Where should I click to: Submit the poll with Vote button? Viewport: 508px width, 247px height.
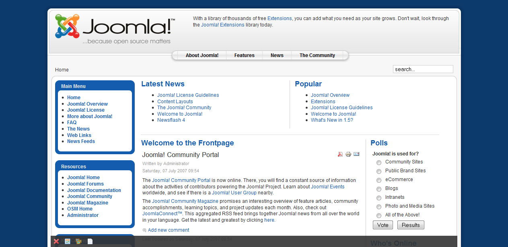[383, 225]
